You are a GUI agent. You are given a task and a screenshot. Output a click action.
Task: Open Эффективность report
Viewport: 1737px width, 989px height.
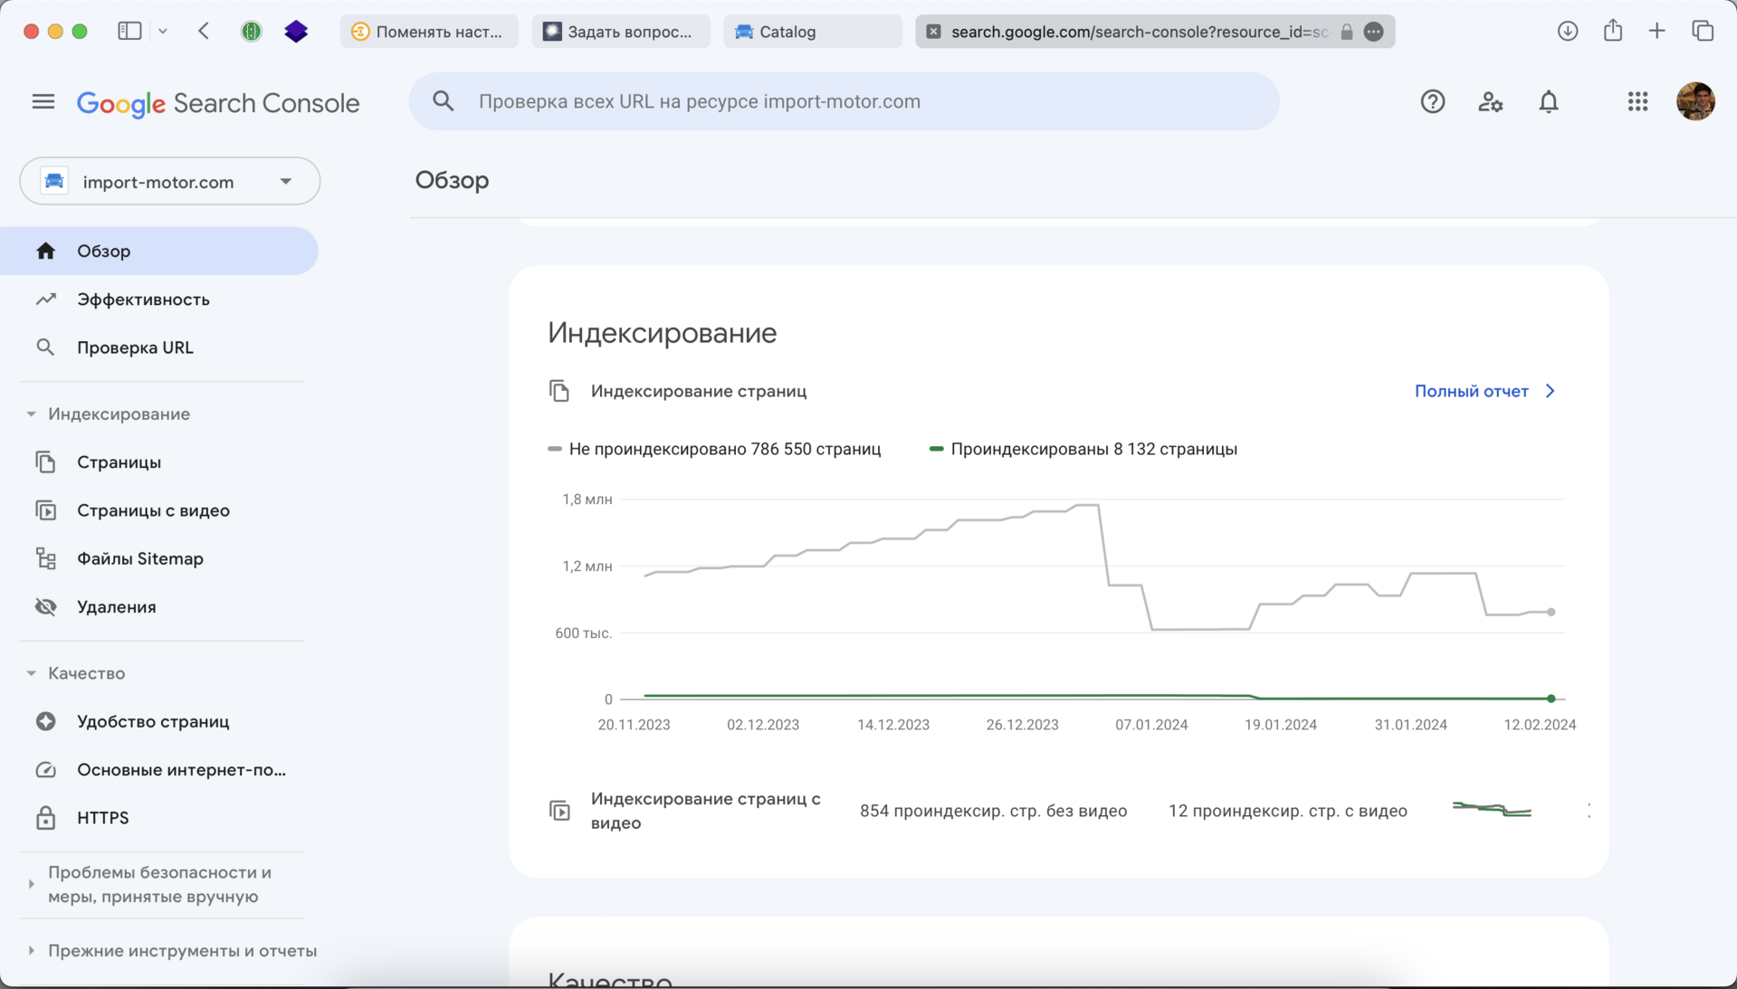[x=159, y=300]
